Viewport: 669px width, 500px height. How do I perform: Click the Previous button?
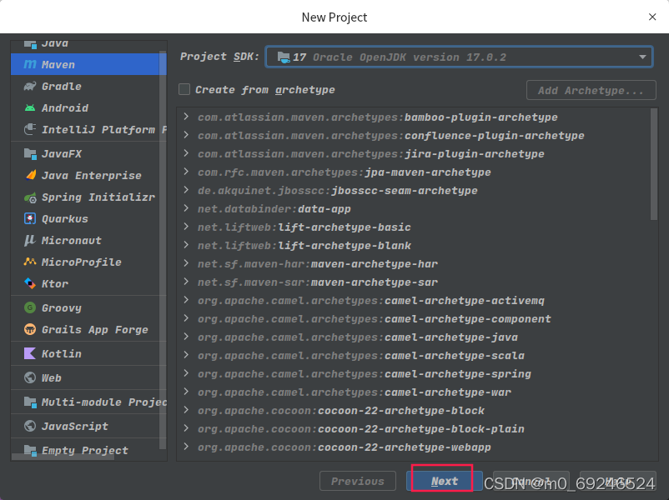coord(357,481)
